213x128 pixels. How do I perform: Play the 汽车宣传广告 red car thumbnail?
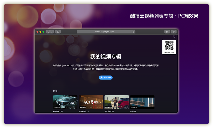(116, 102)
